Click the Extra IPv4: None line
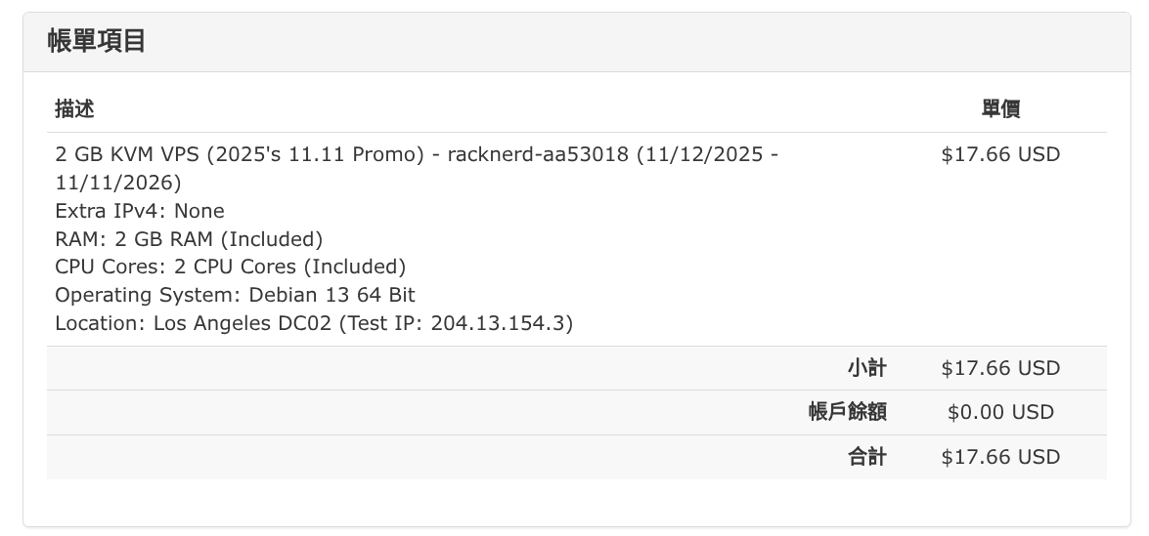 coord(140,211)
